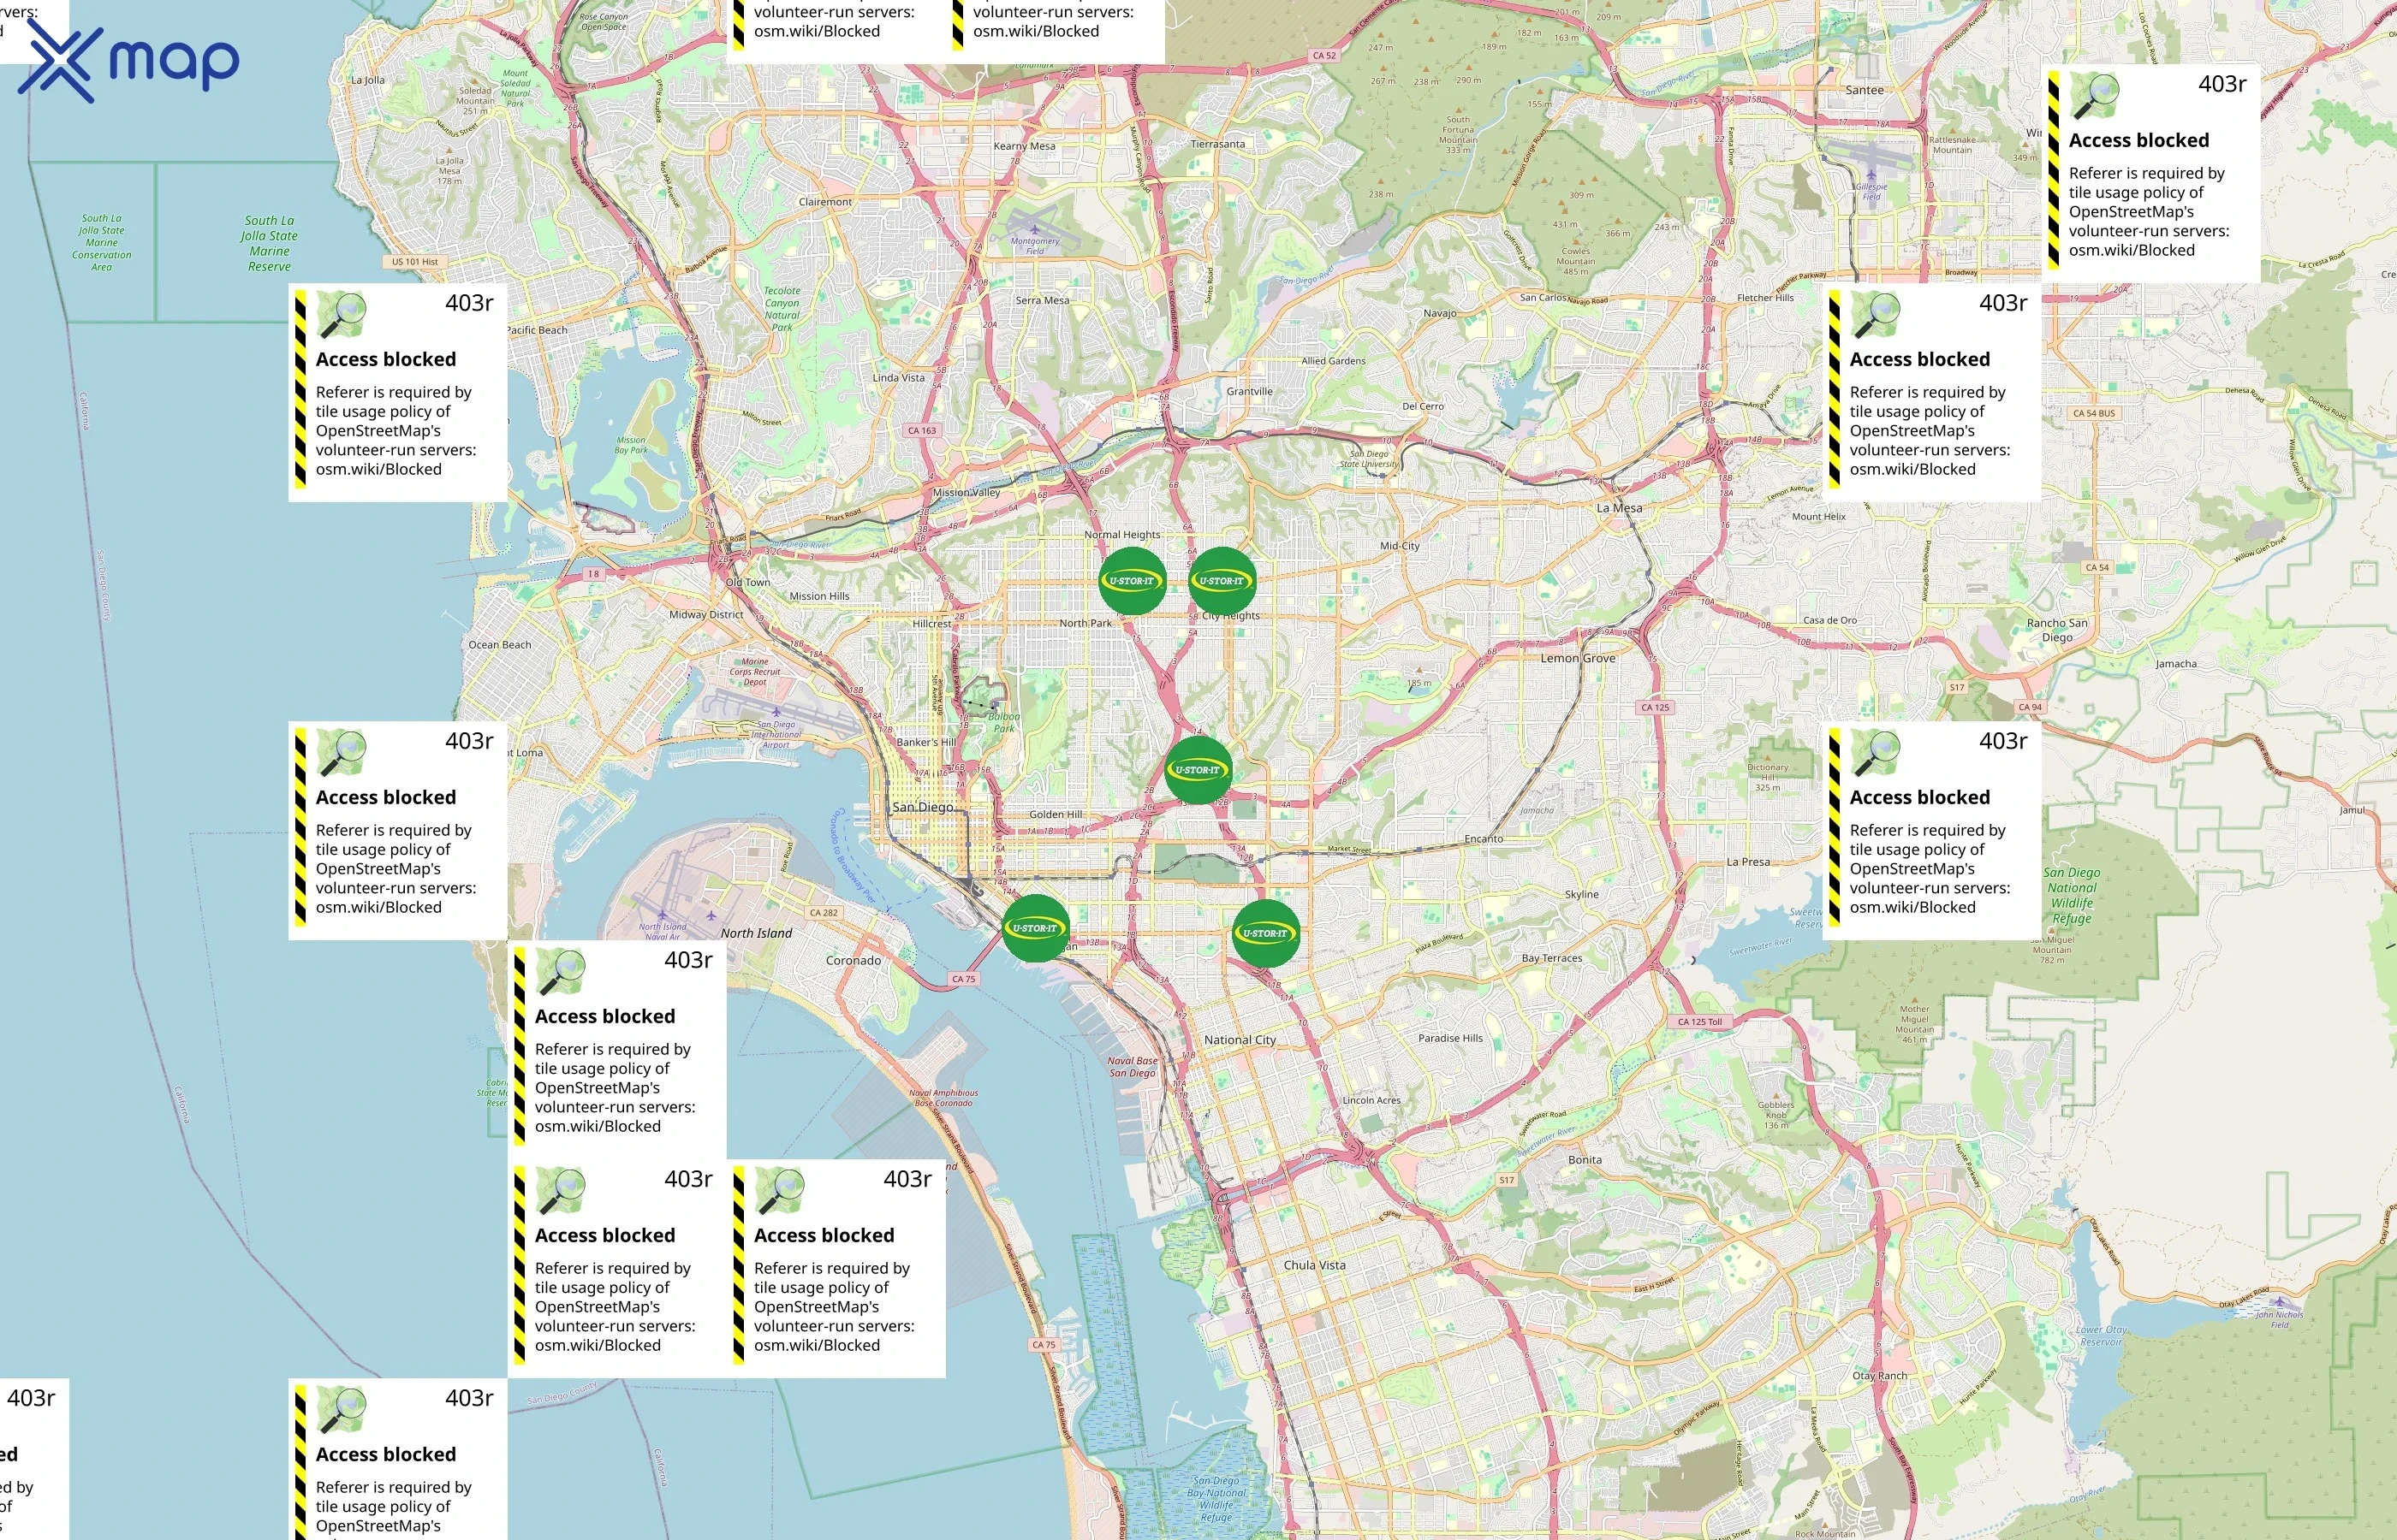Click the Tierrasanta label
The height and width of the screenshot is (1540, 2397).
click(x=1217, y=144)
